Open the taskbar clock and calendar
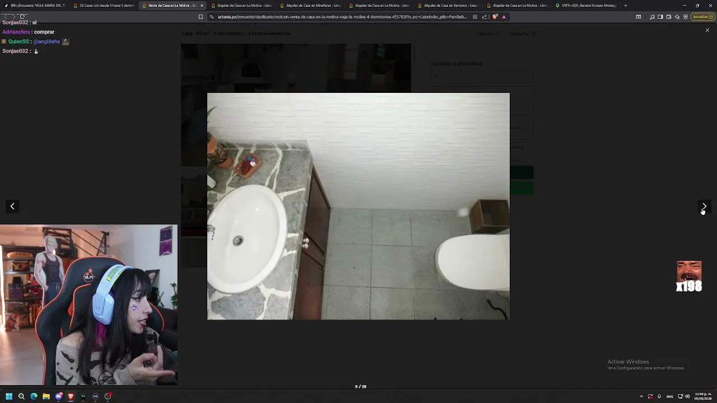This screenshot has height=403, width=717. tap(702, 396)
